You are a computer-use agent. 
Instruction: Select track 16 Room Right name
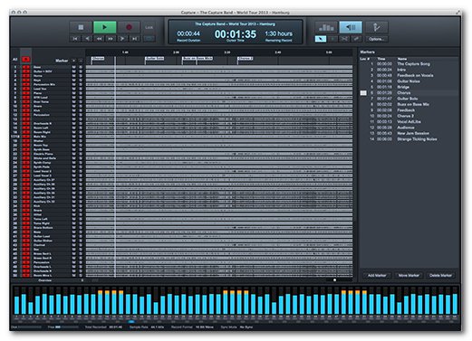point(42,132)
